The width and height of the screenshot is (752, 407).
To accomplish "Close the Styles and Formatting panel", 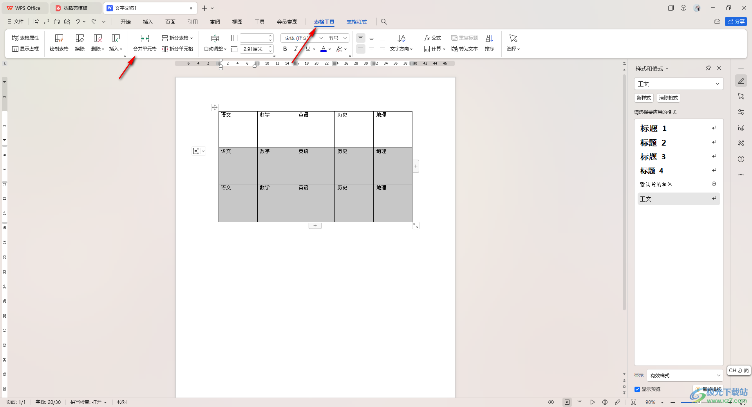I will tap(719, 68).
